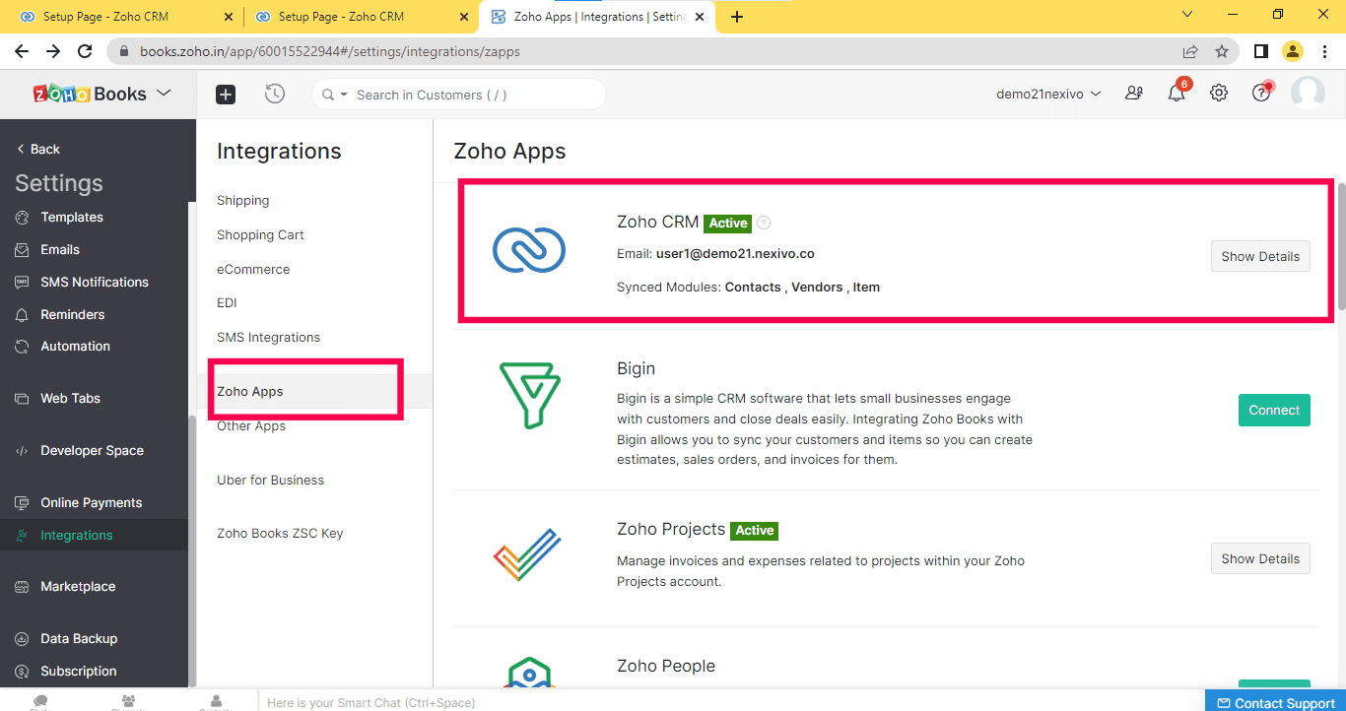Open browser side panel icon
This screenshot has width=1346, height=711.
tap(1260, 51)
